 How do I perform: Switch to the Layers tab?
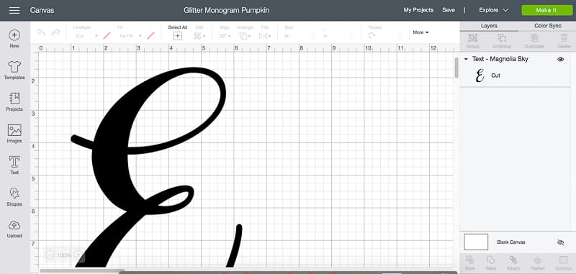(489, 26)
